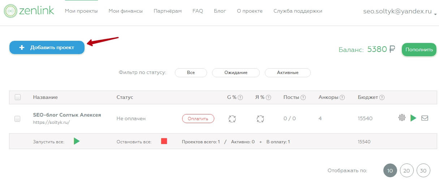This screenshot has width=439, height=183.
Task: Click the https://soltyk.ru/ URL
Action: pyautogui.click(x=51, y=122)
